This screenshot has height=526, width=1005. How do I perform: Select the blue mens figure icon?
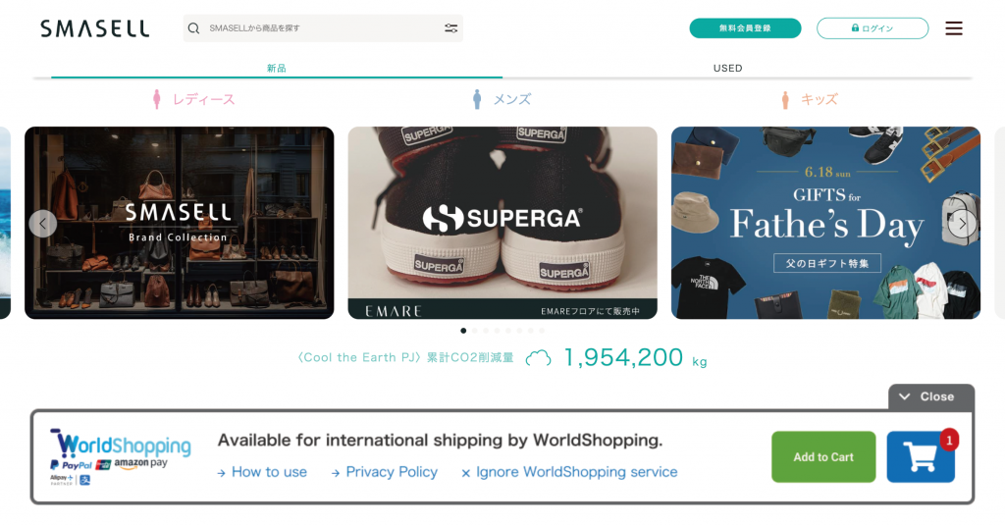[x=477, y=99]
